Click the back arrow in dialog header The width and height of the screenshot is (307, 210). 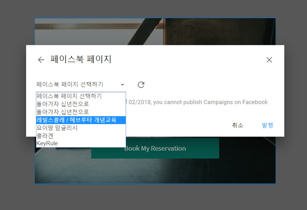click(41, 60)
